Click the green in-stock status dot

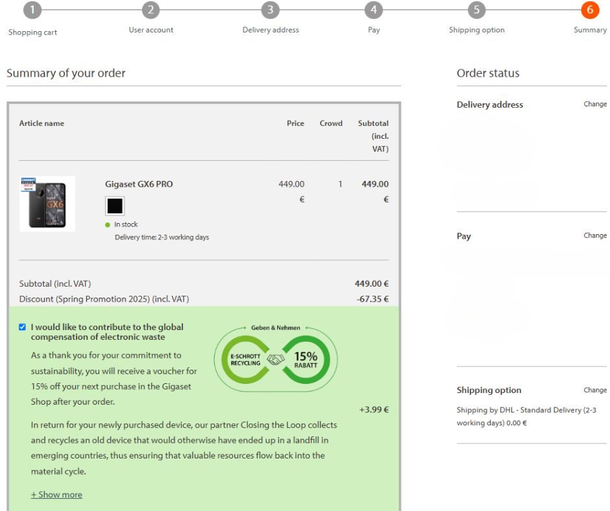(x=108, y=225)
